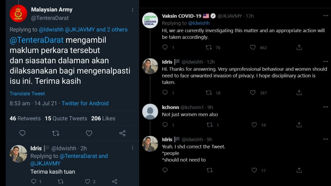Retweet the Malaysian Army tweet
Screen dimensions: 331x186
pyautogui.click(x=56, y=133)
